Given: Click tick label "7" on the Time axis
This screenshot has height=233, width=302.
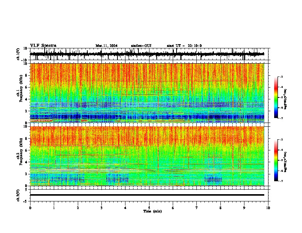Looking at the screenshot, I should 197,208.
